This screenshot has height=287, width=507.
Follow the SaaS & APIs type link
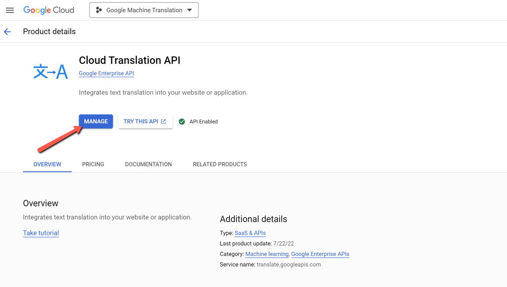click(250, 233)
